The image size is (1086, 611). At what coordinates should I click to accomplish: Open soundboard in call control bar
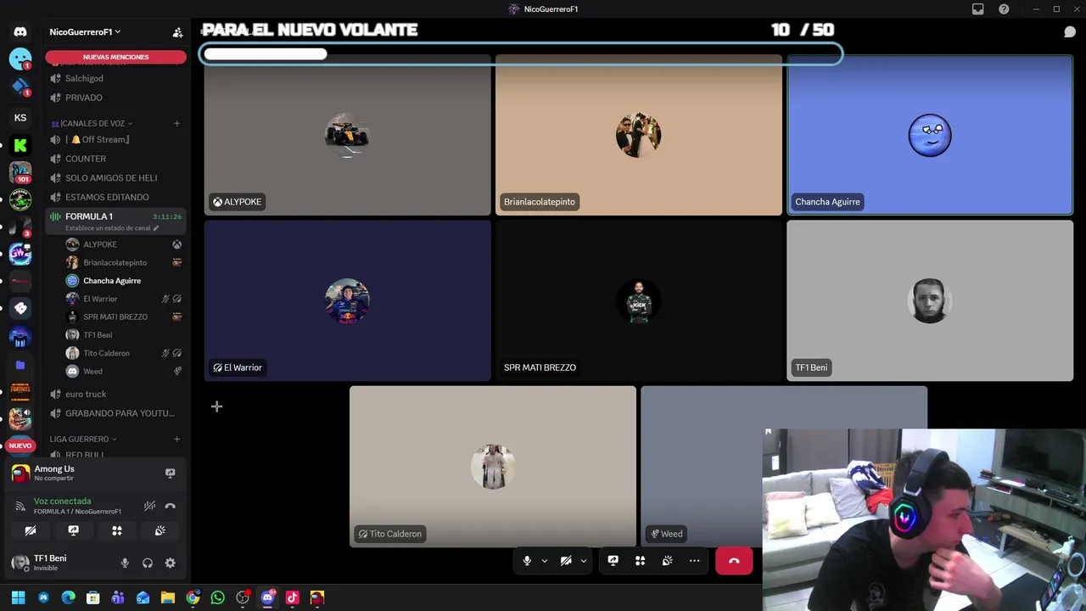tap(667, 560)
